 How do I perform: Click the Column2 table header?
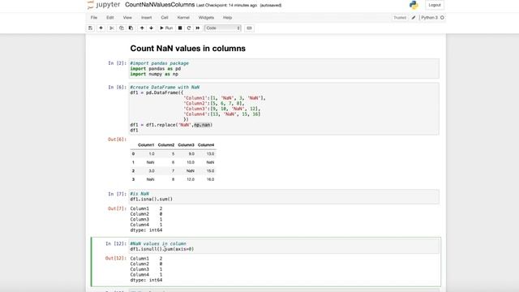(166, 145)
